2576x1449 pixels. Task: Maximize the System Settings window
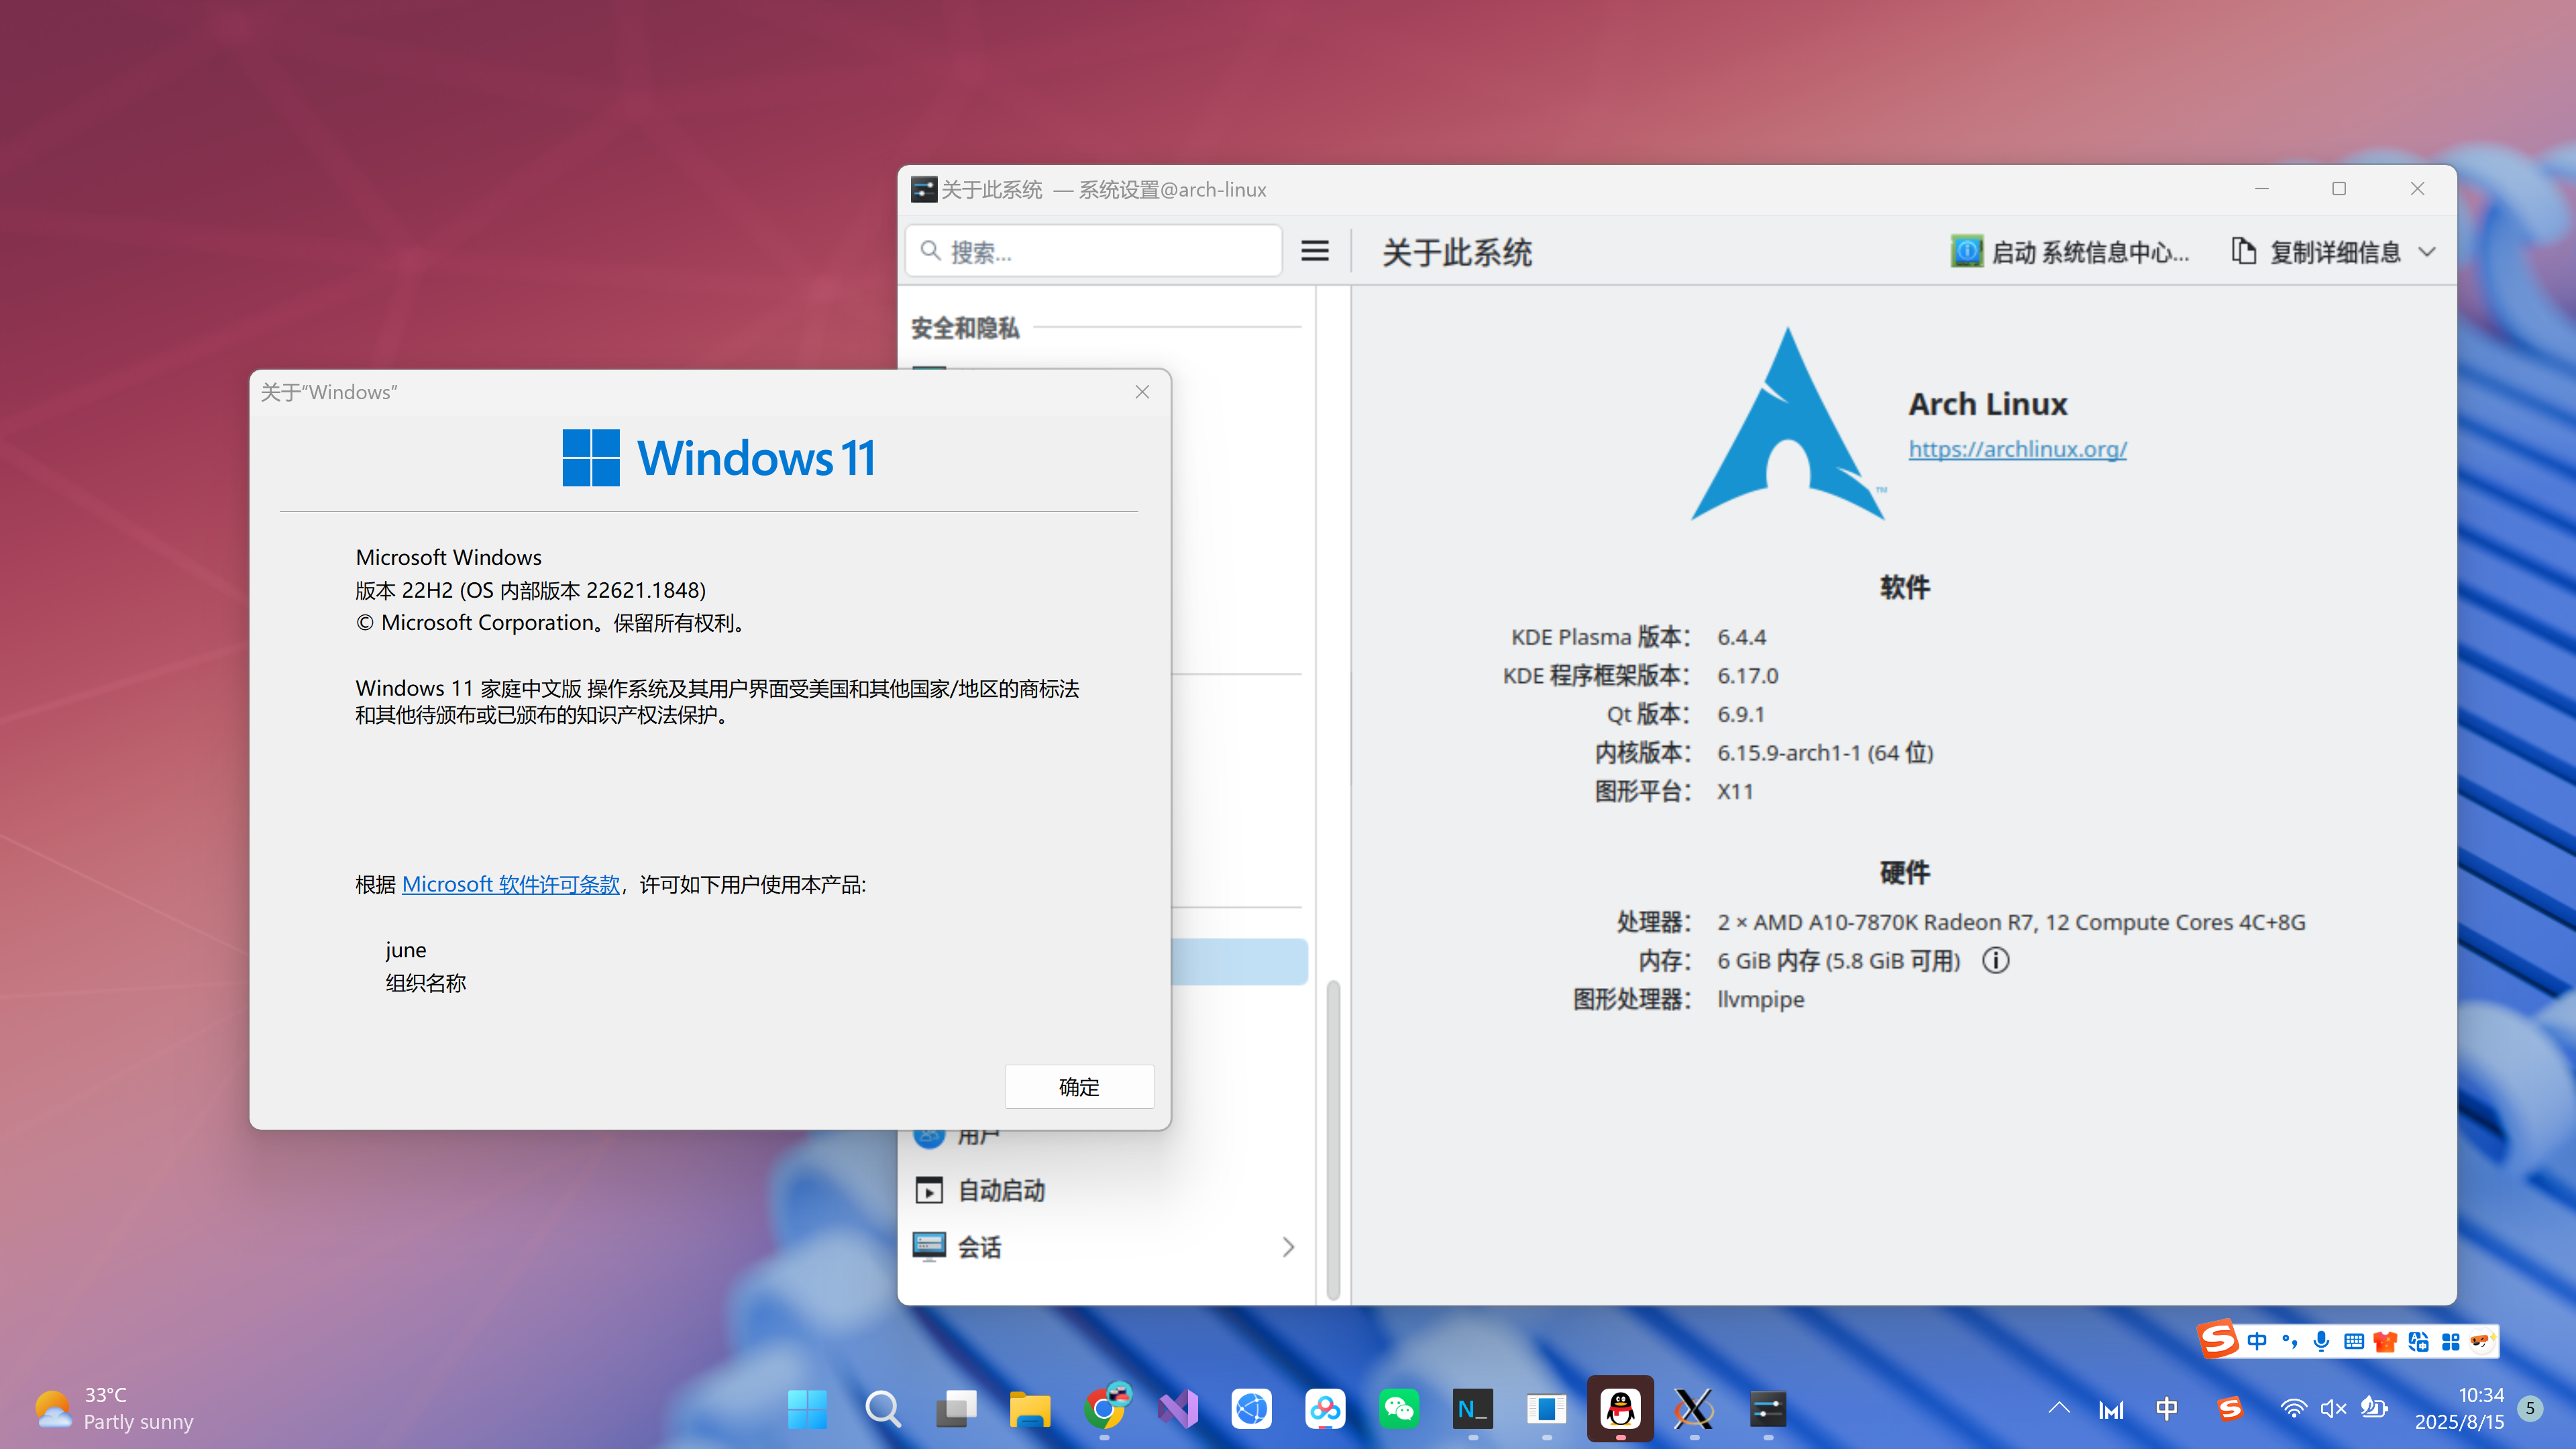tap(2339, 189)
